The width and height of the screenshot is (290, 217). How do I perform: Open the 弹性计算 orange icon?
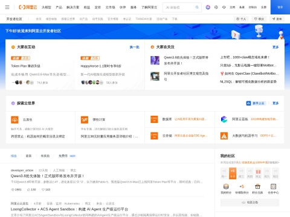point(85,120)
